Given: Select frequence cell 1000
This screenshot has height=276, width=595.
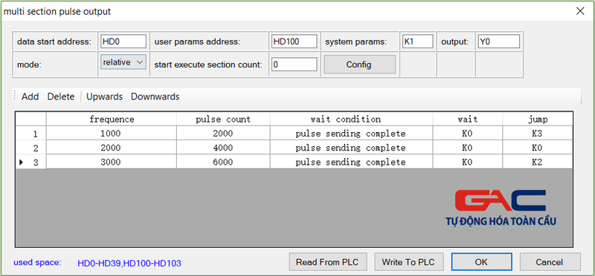Looking at the screenshot, I should click(x=112, y=134).
